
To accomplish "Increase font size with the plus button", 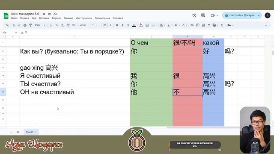I will pos(110,25).
